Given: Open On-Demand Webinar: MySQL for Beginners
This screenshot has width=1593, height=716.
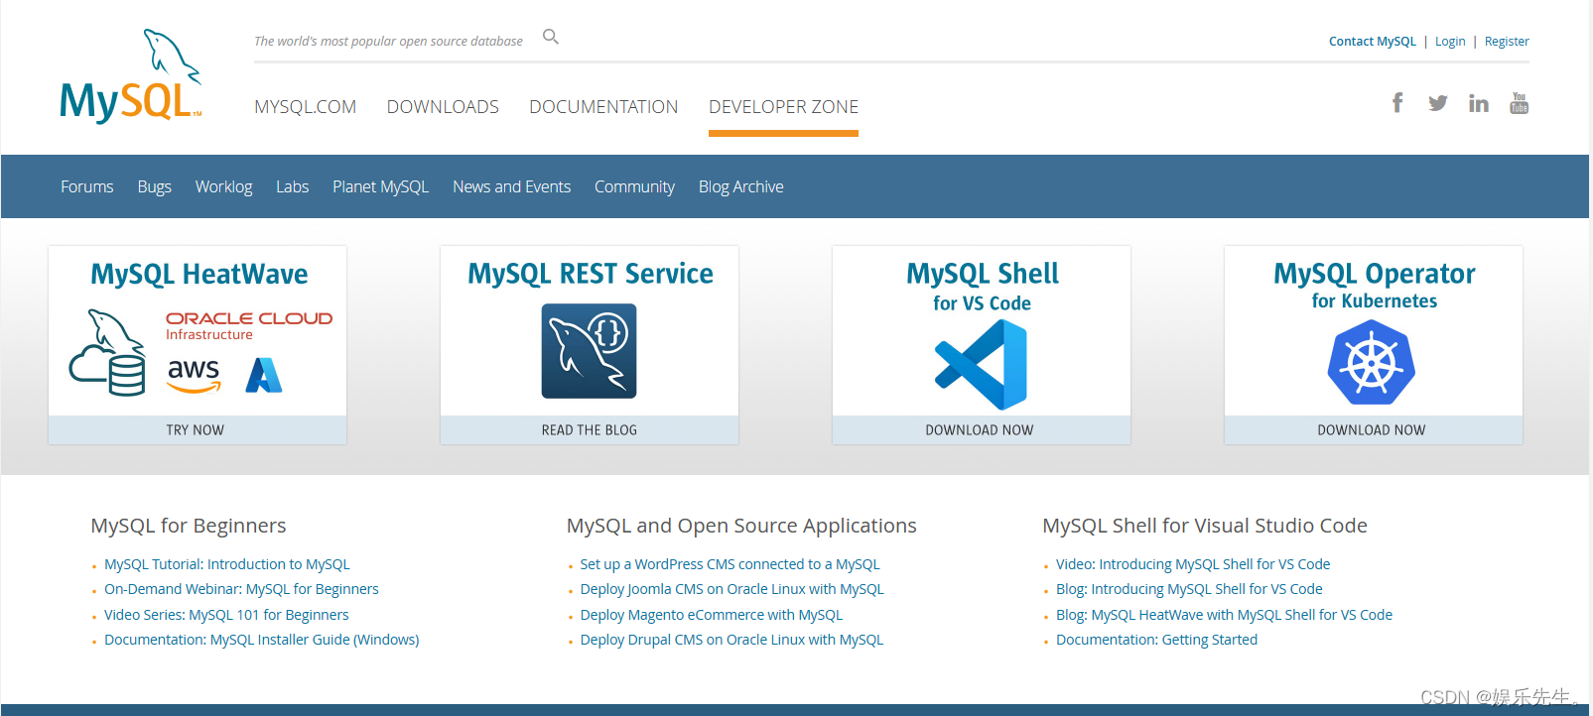Looking at the screenshot, I should [241, 589].
